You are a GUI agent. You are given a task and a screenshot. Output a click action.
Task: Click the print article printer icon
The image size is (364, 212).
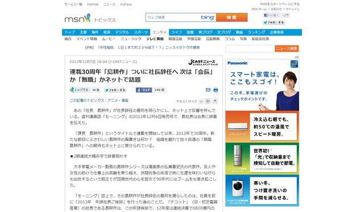[216, 90]
